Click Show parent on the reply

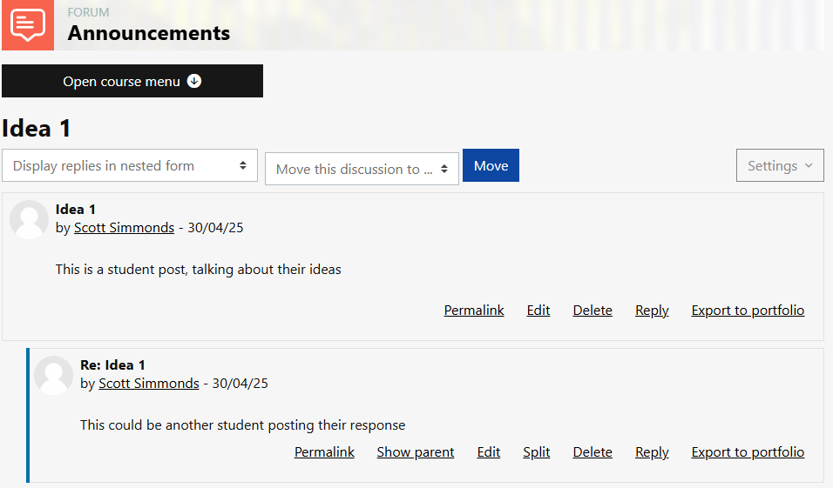click(416, 452)
